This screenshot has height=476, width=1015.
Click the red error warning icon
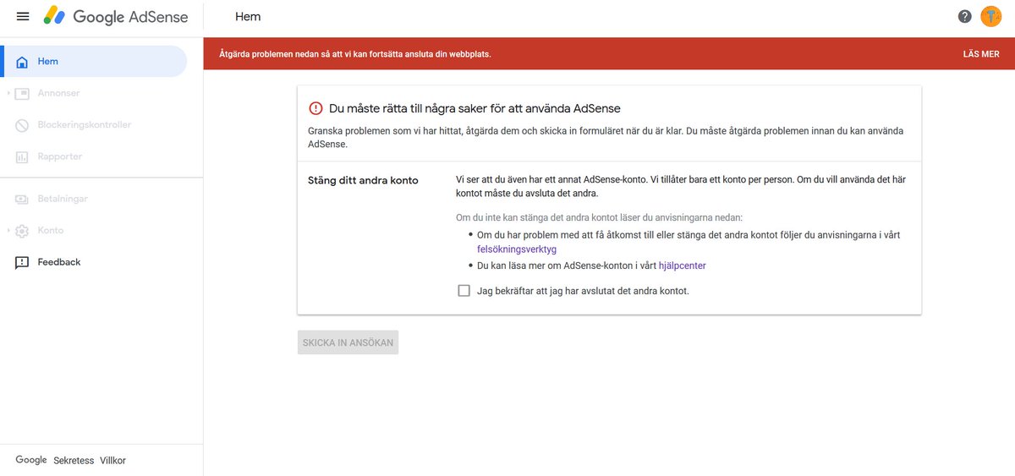315,108
